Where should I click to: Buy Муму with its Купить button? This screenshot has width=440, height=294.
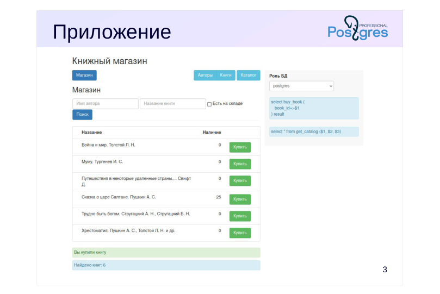(x=240, y=164)
